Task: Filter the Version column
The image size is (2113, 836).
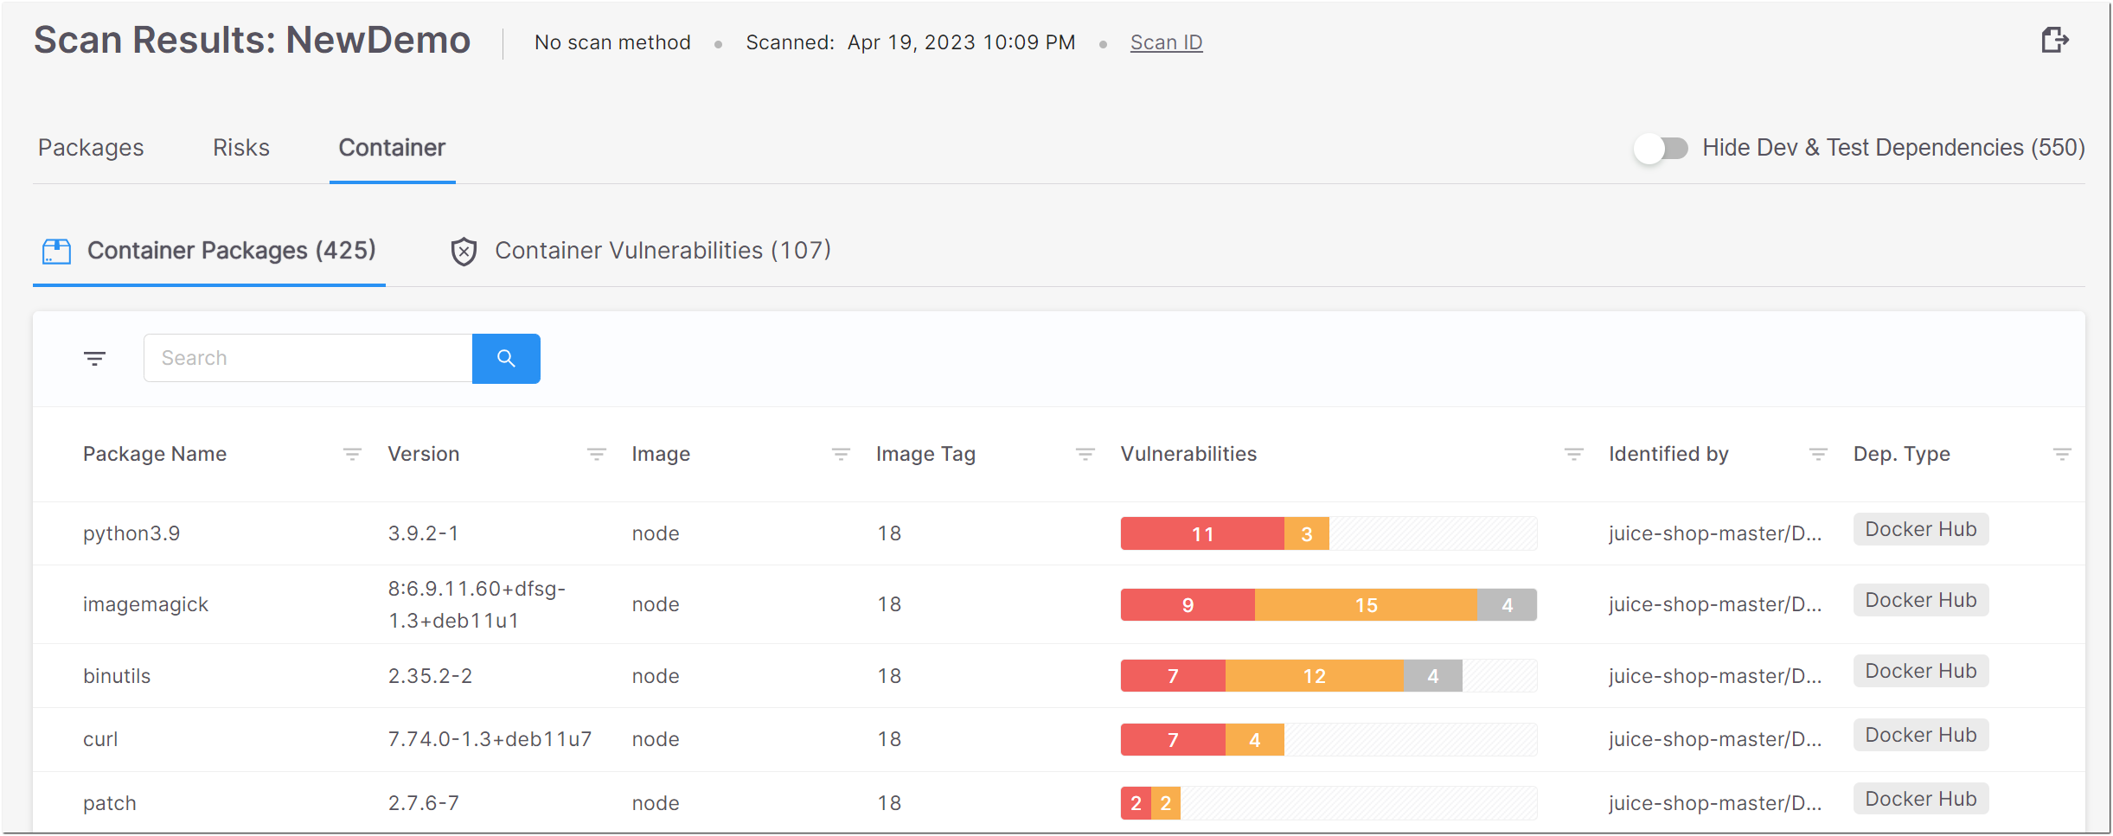Action: coord(596,454)
